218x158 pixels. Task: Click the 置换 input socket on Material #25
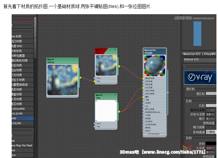[143, 97]
